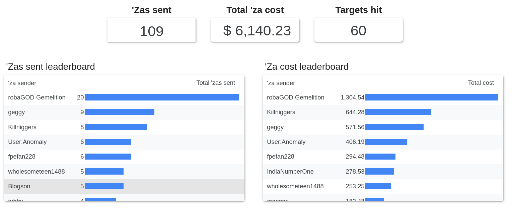
Task: Select fpefan228 in 'Za cost leaderboard
Action: pyautogui.click(x=281, y=157)
